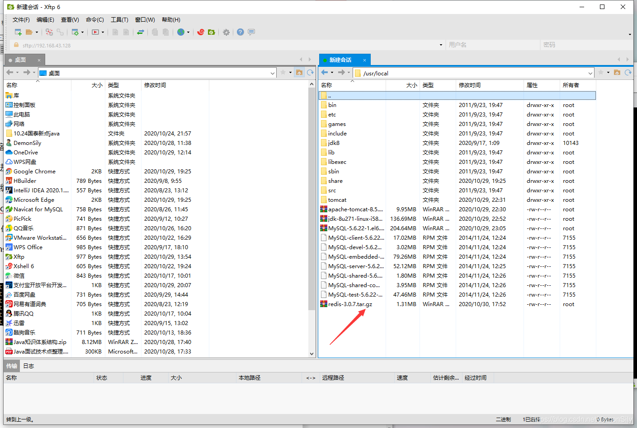
Task: Click the remote pane favorites star icon
Action: pos(601,73)
